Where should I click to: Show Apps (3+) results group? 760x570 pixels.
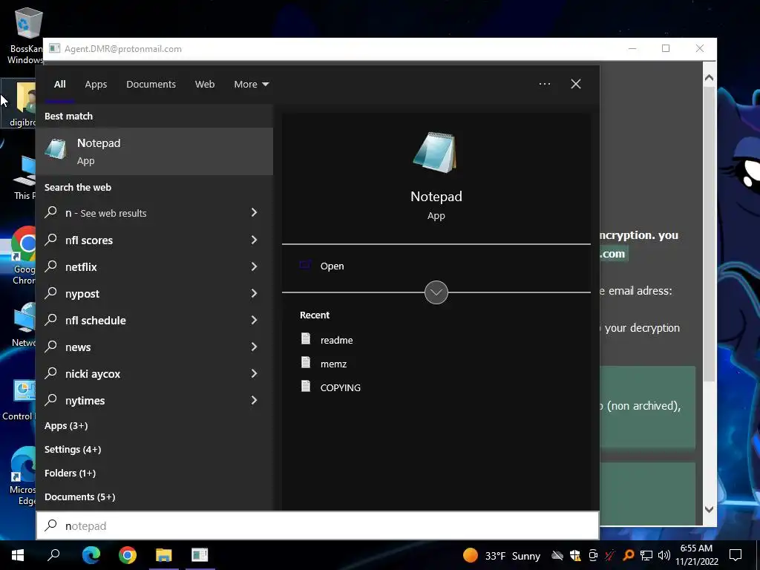pos(66,425)
